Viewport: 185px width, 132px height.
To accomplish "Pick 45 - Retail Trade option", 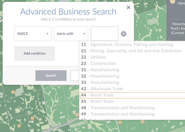I will 97,101.
